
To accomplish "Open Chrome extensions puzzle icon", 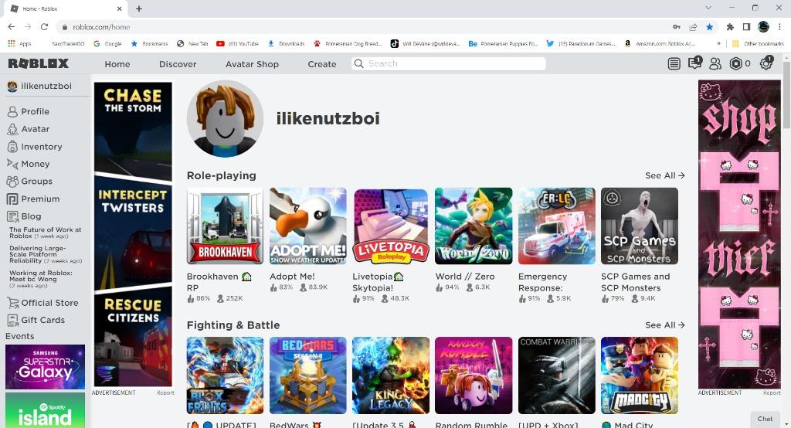I will click(729, 27).
